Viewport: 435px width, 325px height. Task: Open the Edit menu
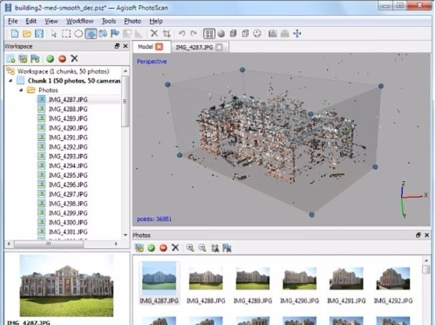click(x=31, y=21)
